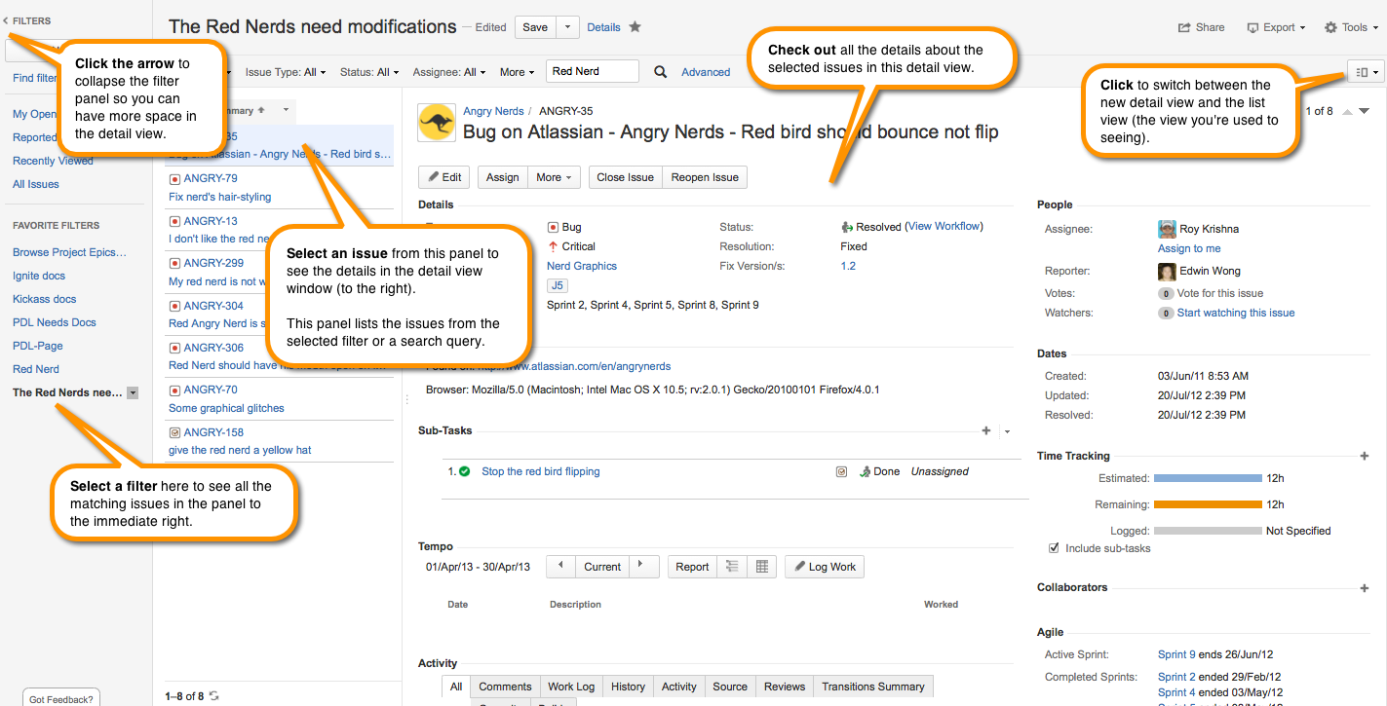This screenshot has width=1387, height=706.
Task: Add a collaborator with plus icon
Action: pos(1364,588)
